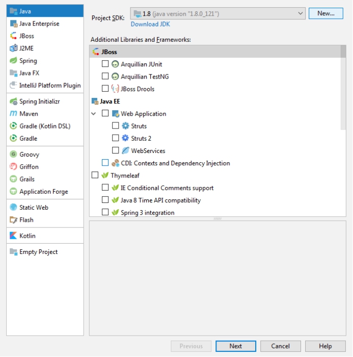The width and height of the screenshot is (353, 357).
Task: Click the Cancel button
Action: (x=280, y=346)
